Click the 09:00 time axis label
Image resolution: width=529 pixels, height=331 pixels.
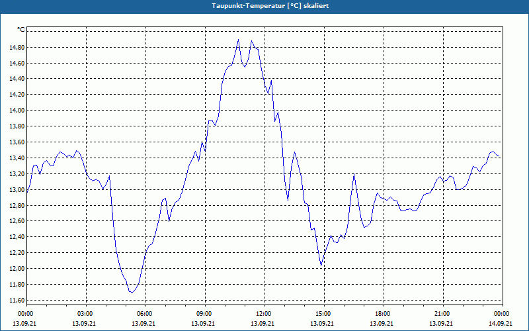[204, 314]
